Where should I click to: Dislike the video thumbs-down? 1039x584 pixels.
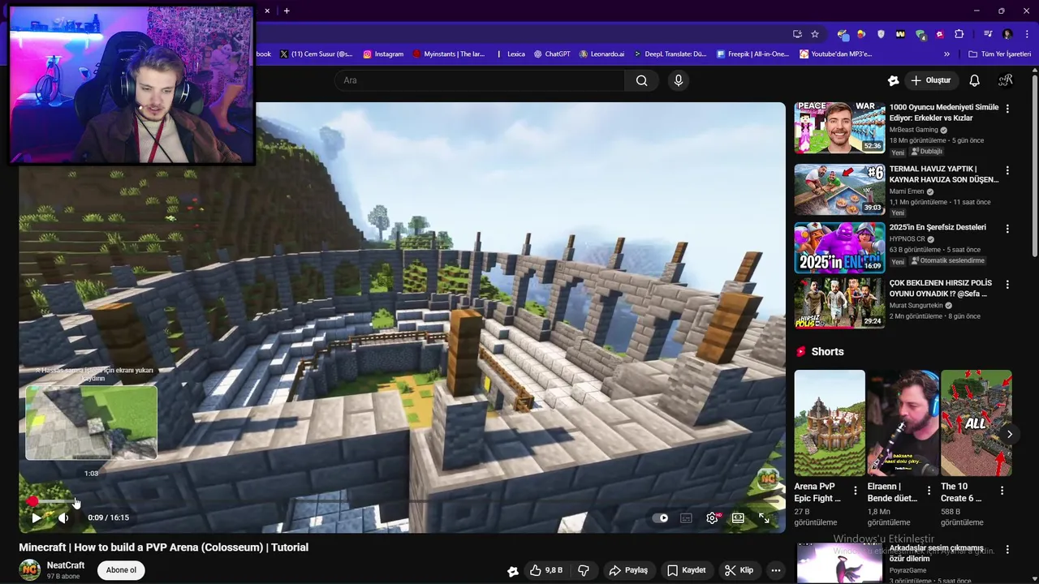pos(583,570)
